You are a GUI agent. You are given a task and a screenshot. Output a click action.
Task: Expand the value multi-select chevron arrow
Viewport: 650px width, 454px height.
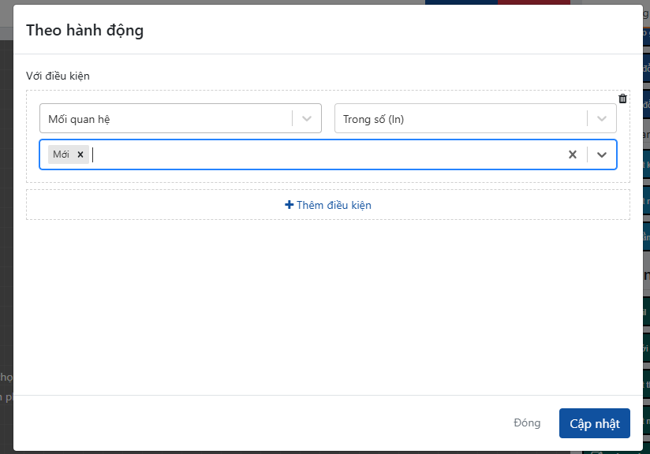tap(602, 154)
